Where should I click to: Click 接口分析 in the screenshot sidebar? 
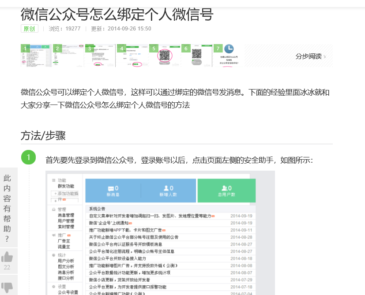[x=66, y=278]
